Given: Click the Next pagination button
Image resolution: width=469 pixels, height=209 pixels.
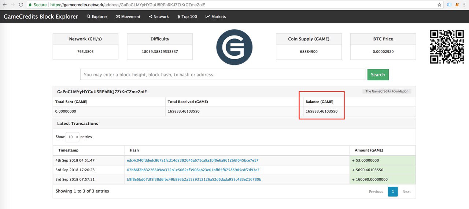Looking at the screenshot, I should click(x=407, y=191).
